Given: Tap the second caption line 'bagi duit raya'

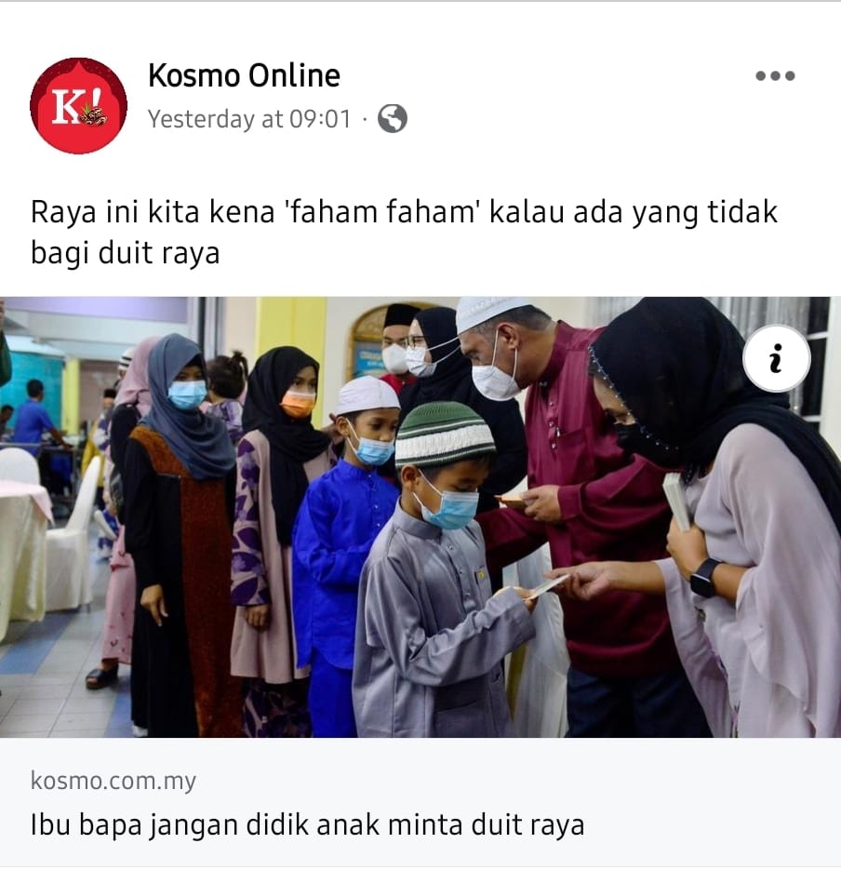Looking at the screenshot, I should click(x=126, y=253).
